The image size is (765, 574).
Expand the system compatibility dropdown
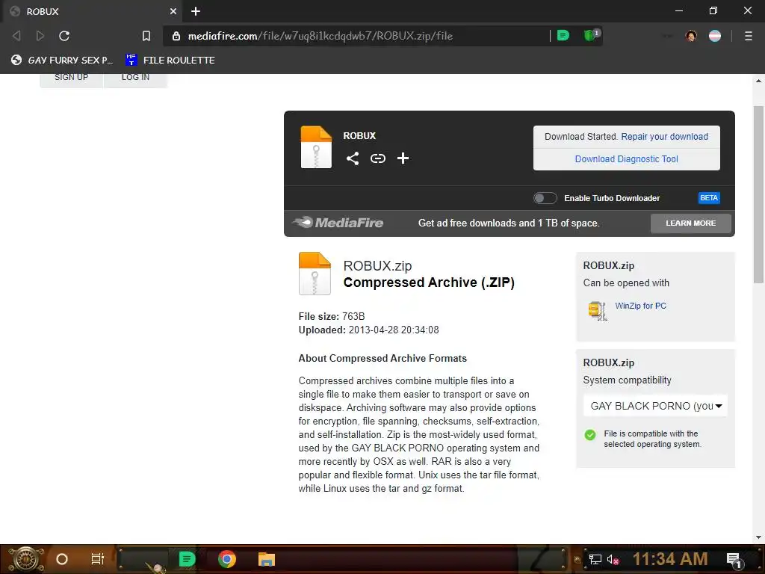coord(655,406)
